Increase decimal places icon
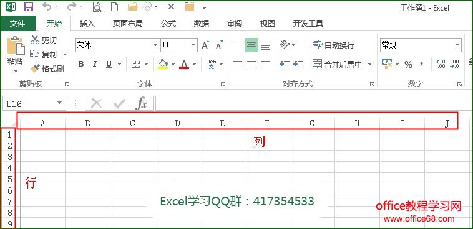The image size is (473, 229). (441, 64)
